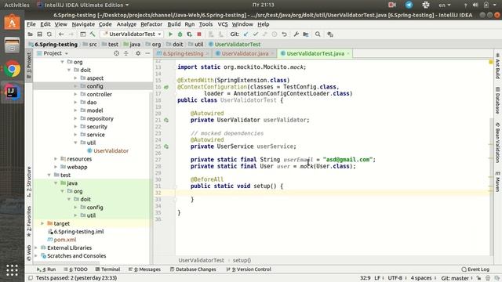Viewport: 502px width, 282px height.
Task: Stop the process with the red square
Action: (199, 34)
